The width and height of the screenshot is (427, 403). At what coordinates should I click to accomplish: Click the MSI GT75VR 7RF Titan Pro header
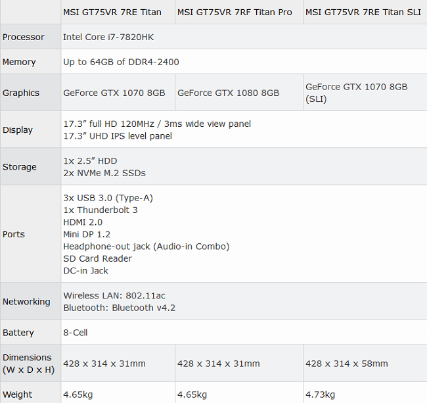(x=234, y=12)
